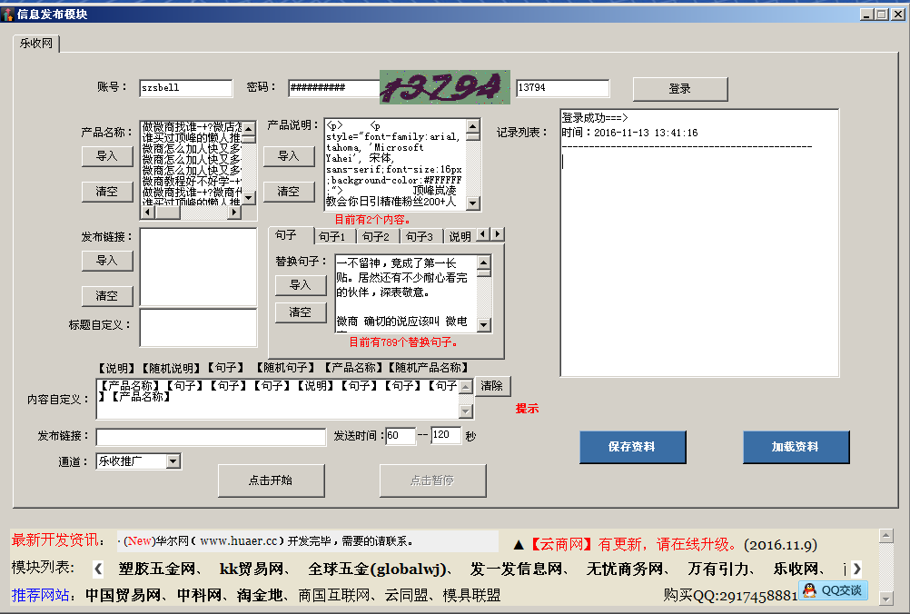This screenshot has height=614, width=910.
Task: Click tab strip left scroll arrow
Action: tap(483, 233)
